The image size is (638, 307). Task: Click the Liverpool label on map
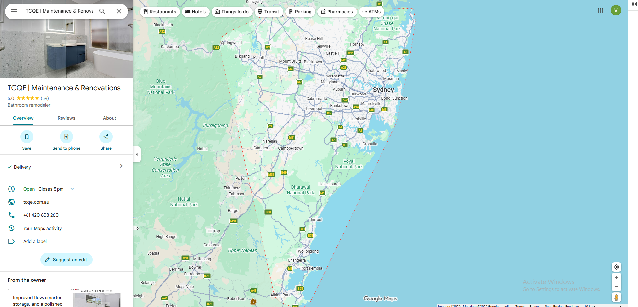(314, 109)
